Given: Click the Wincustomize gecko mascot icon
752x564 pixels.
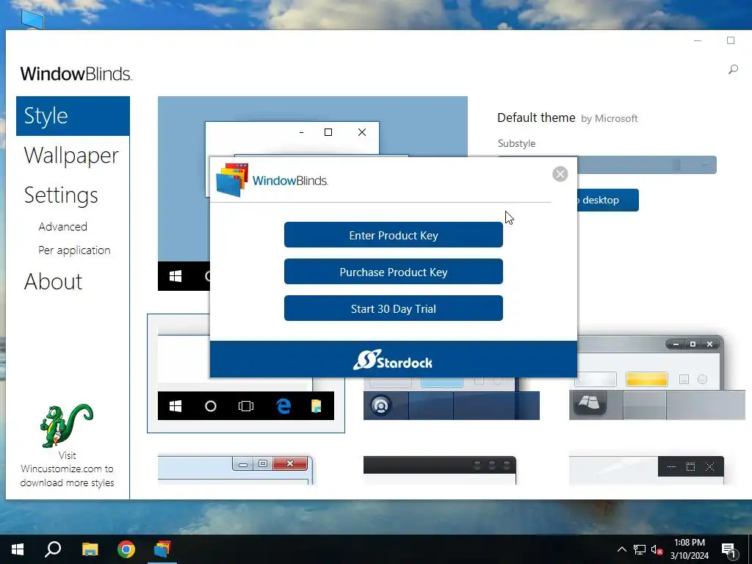Looking at the screenshot, I should (x=66, y=425).
